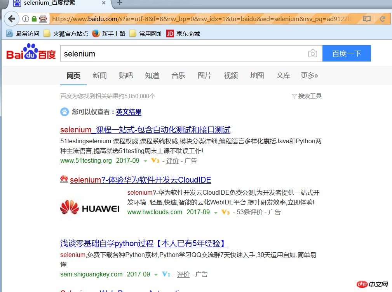The width and height of the screenshot is (392, 292).
Task: Click the www.51testing.org green URL
Action: click(x=86, y=160)
